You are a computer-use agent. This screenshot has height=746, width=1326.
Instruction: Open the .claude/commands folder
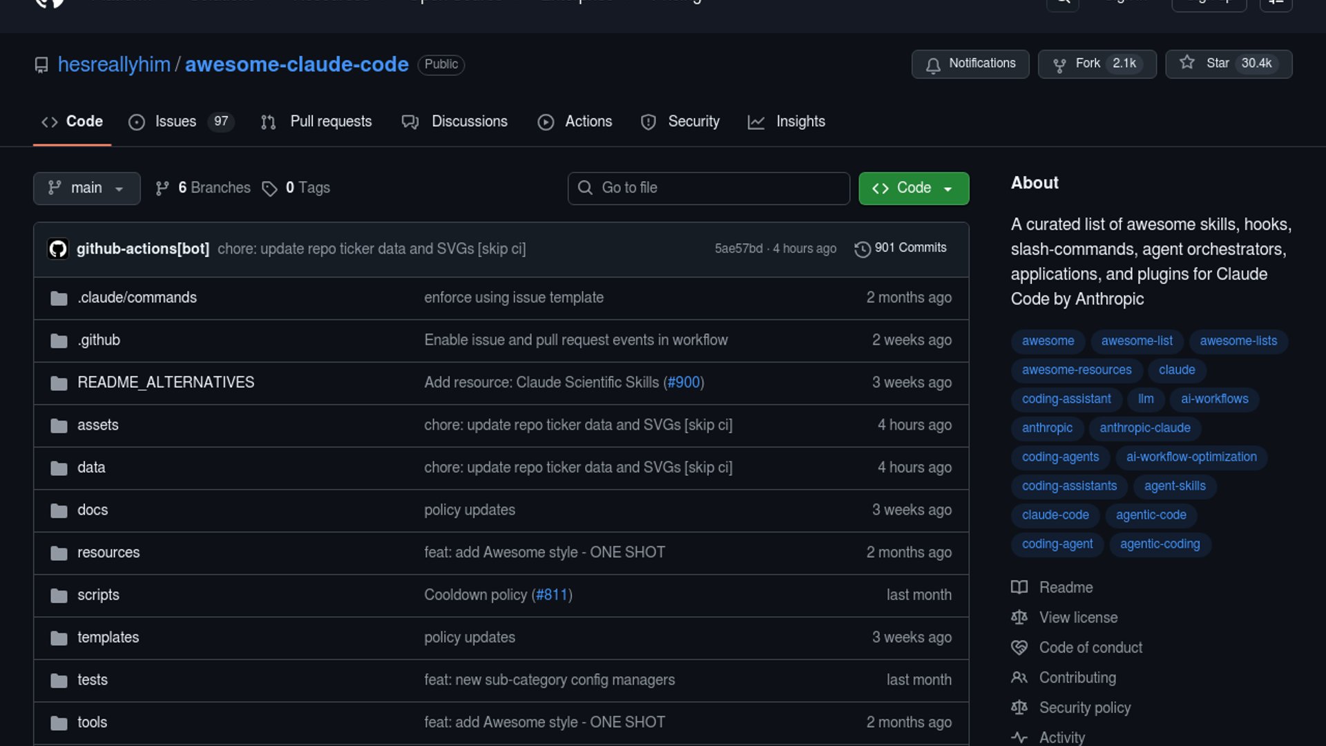(137, 297)
